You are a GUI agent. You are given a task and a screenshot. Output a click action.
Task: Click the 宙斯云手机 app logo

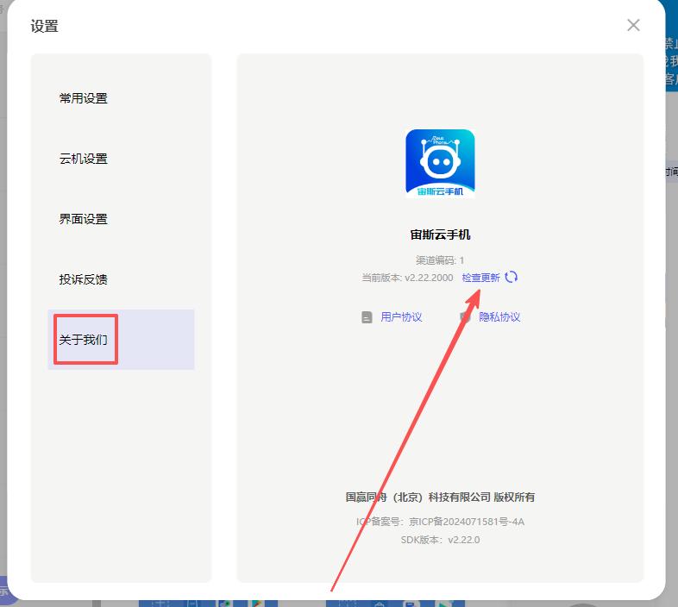[x=440, y=164]
